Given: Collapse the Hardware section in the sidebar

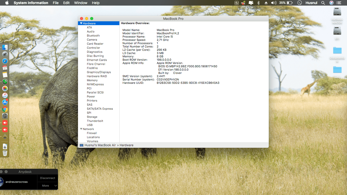Looking at the screenshot, I should [81, 23].
